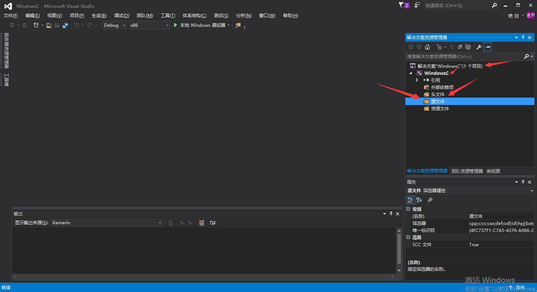Click the Open File folder icon

pos(49,25)
